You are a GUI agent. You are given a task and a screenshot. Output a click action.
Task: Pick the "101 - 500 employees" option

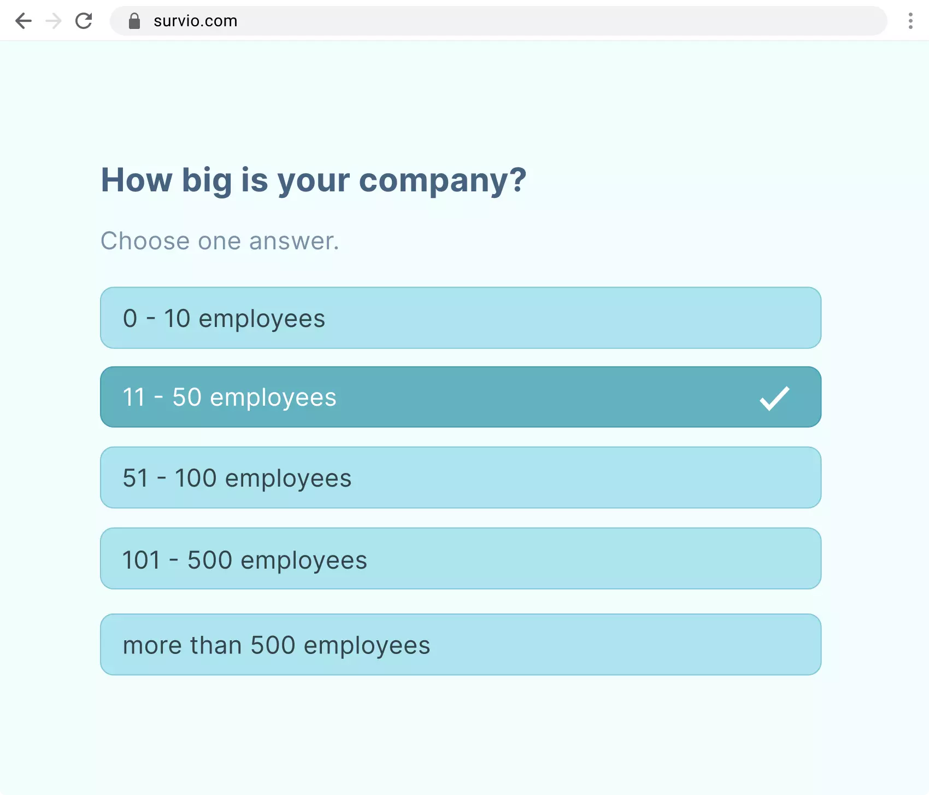tap(461, 558)
